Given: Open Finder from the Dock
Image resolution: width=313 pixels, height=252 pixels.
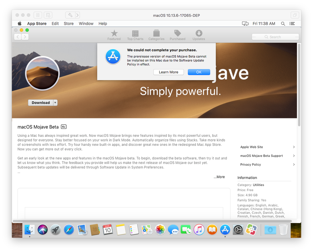Looking at the screenshot, I should (x=29, y=229).
